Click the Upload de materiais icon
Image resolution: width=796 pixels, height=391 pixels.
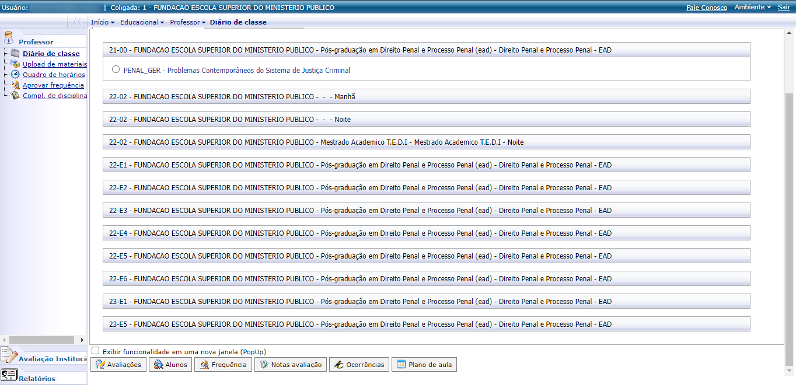point(16,64)
